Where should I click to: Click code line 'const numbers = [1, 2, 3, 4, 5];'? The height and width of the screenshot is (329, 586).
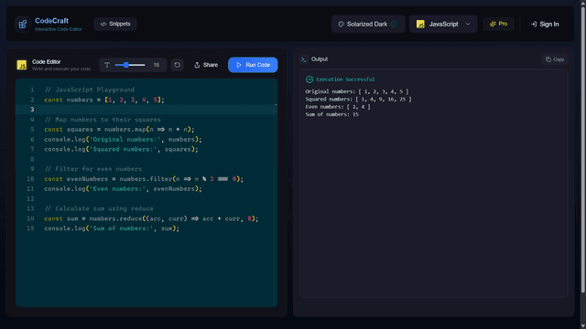104,100
